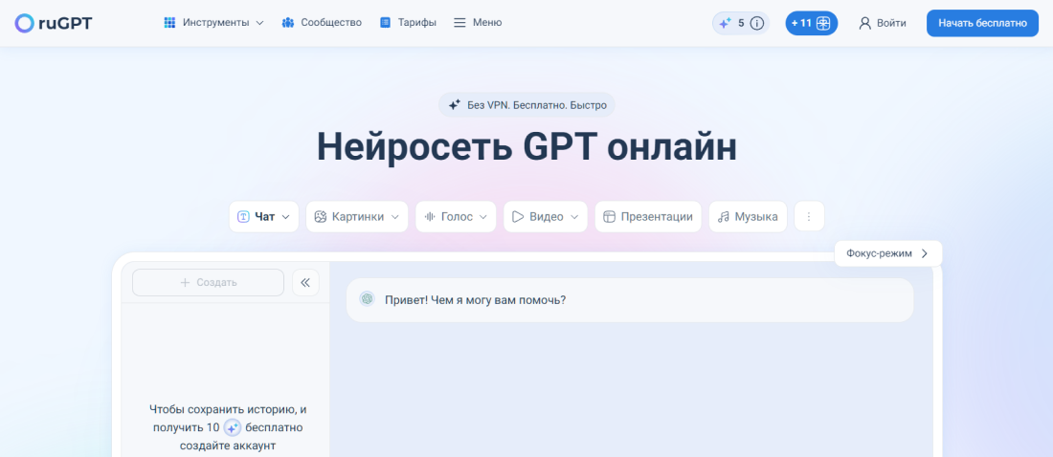
Task: Open the Инструменты dropdown menu
Action: point(213,23)
